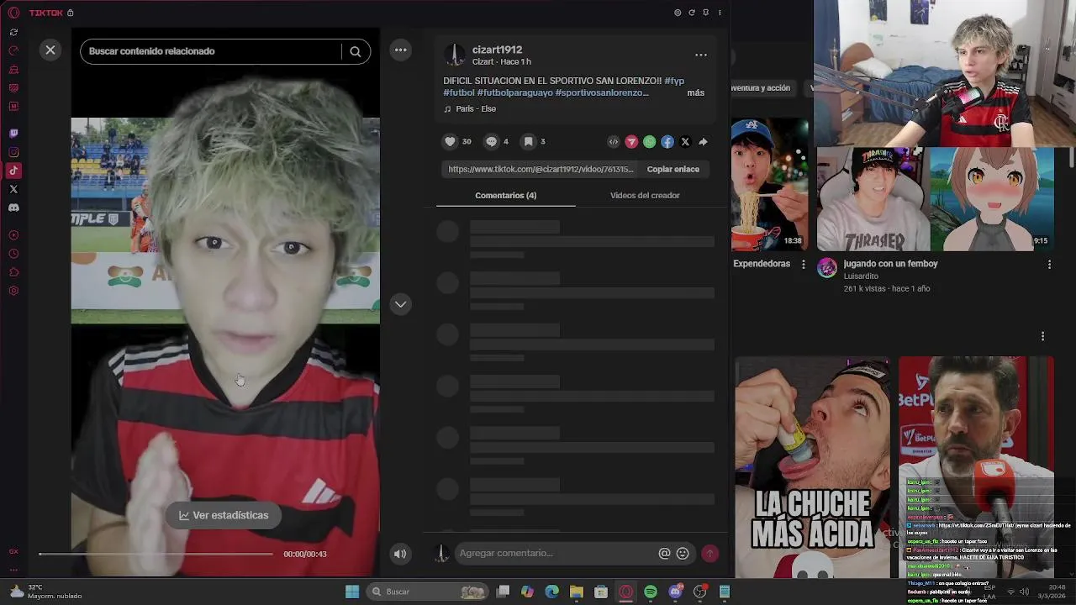Share video to Facebook

click(667, 142)
